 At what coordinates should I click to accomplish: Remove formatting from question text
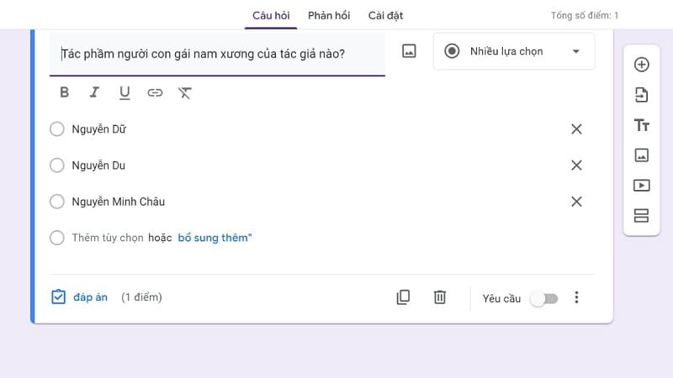[x=184, y=92]
